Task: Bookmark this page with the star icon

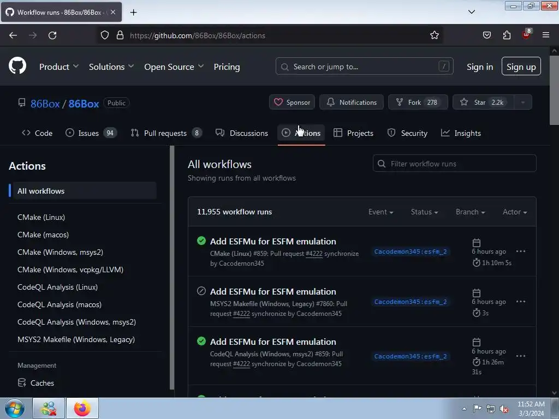Action: pyautogui.click(x=434, y=35)
